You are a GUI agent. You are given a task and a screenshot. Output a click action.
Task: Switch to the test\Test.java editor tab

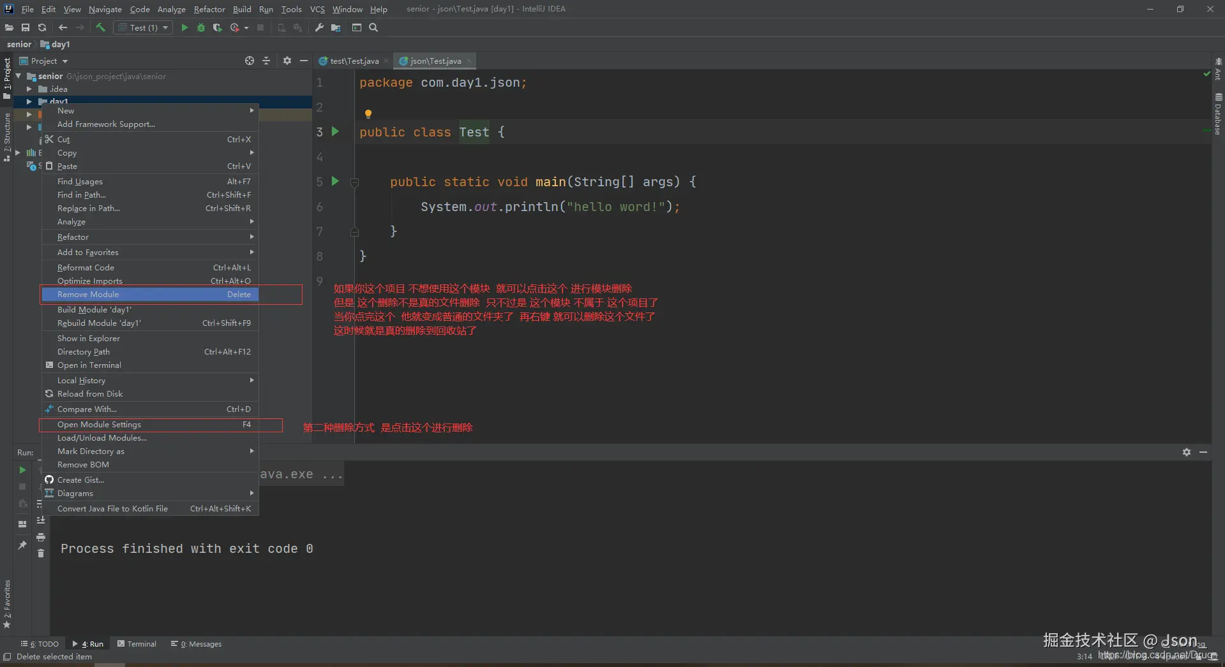[354, 61]
